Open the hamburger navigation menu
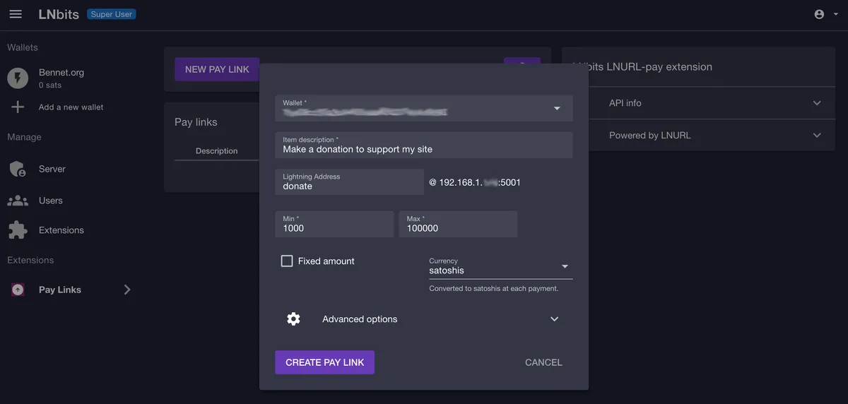 (16, 14)
